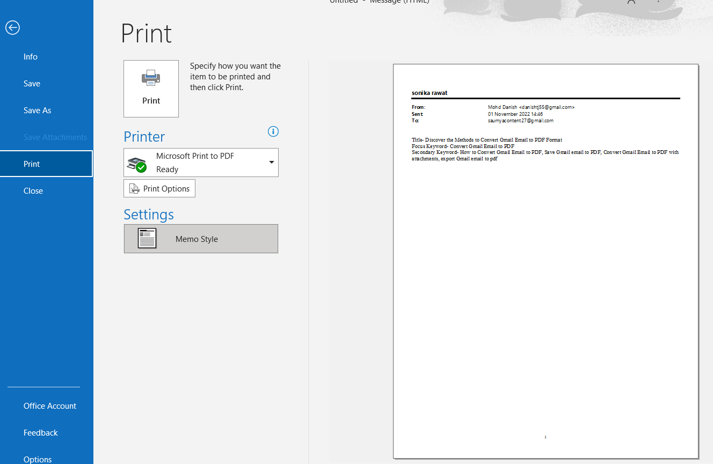Image resolution: width=713 pixels, height=464 pixels.
Task: Open the Info page
Action: pyautogui.click(x=31, y=57)
